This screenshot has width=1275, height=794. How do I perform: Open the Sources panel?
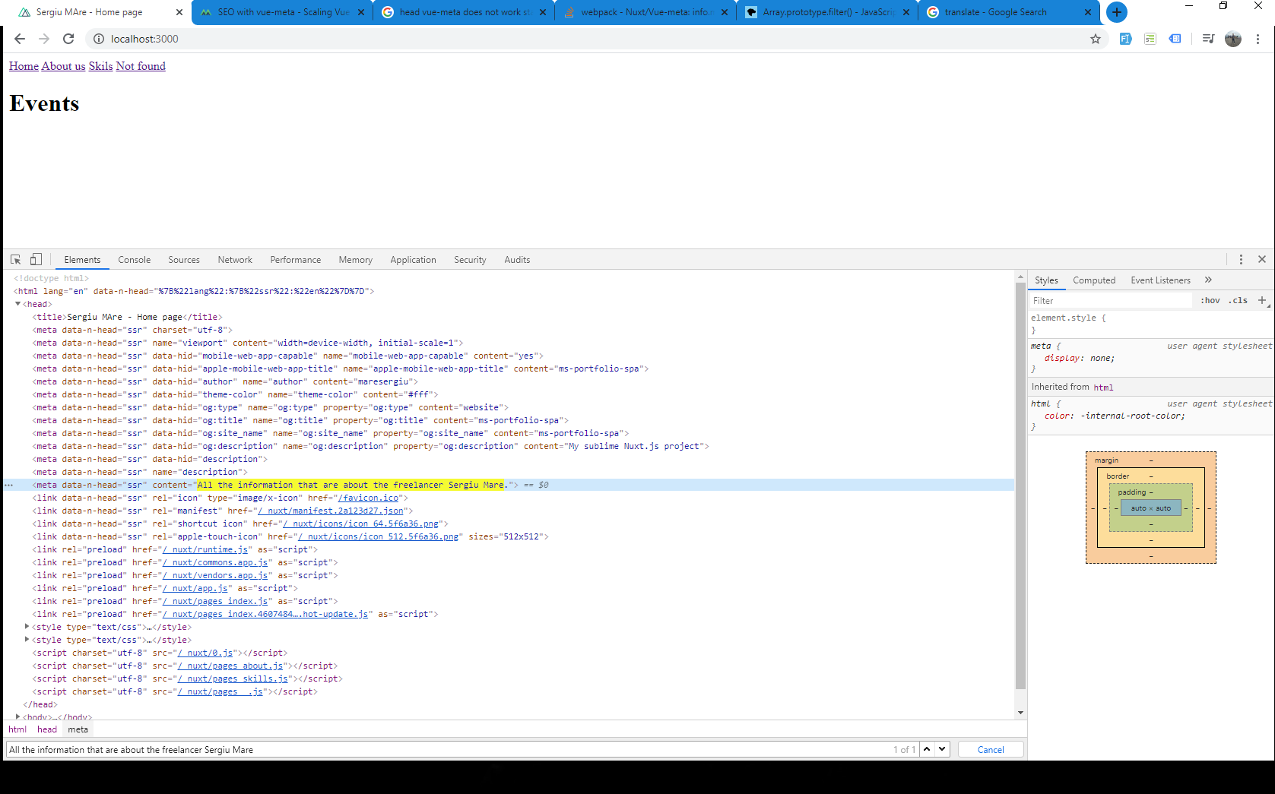[x=184, y=260]
